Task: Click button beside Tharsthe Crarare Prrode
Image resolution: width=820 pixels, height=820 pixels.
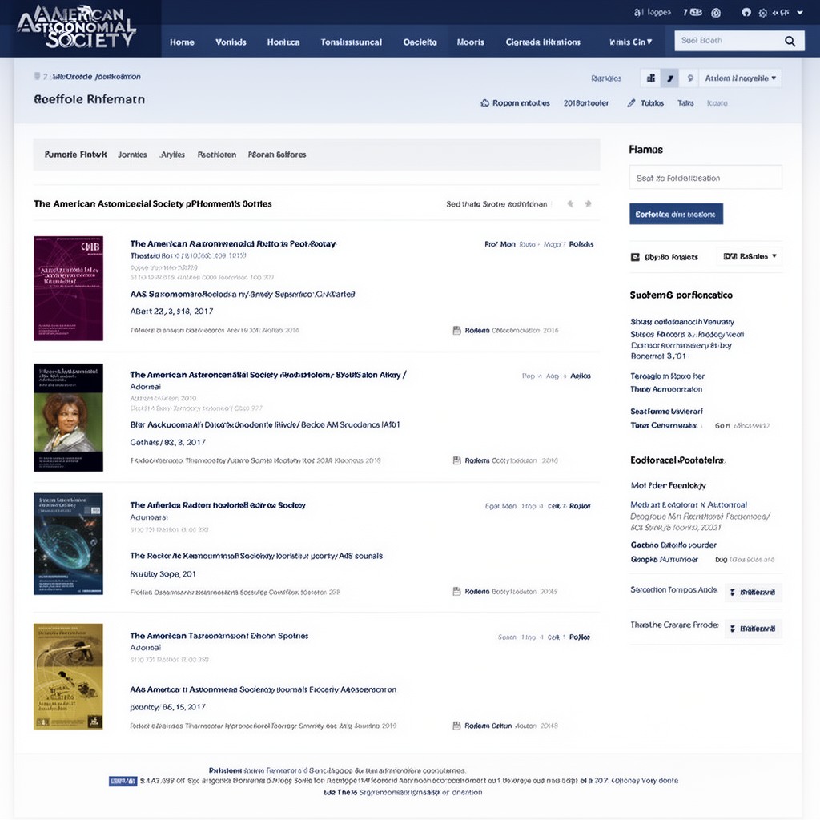Action: [x=753, y=629]
